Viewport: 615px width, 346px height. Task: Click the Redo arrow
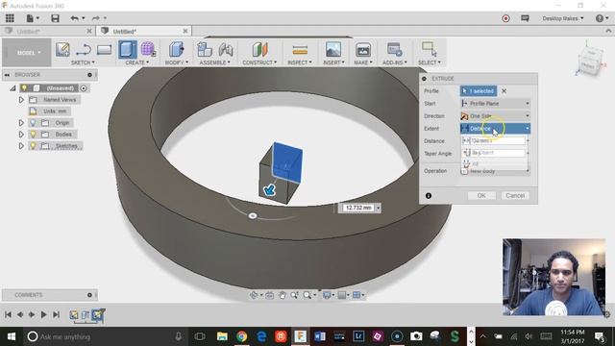pyautogui.click(x=96, y=18)
